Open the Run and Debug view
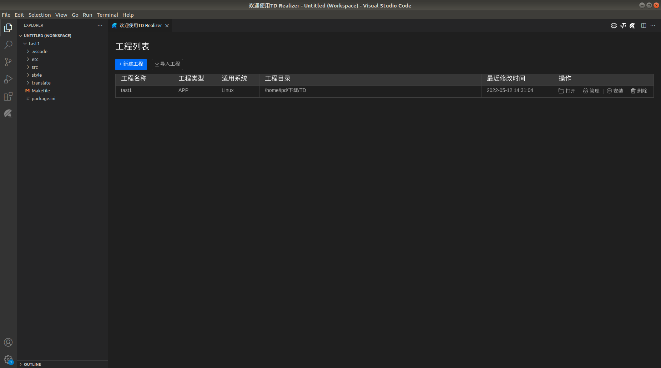661x368 pixels. [x=8, y=79]
